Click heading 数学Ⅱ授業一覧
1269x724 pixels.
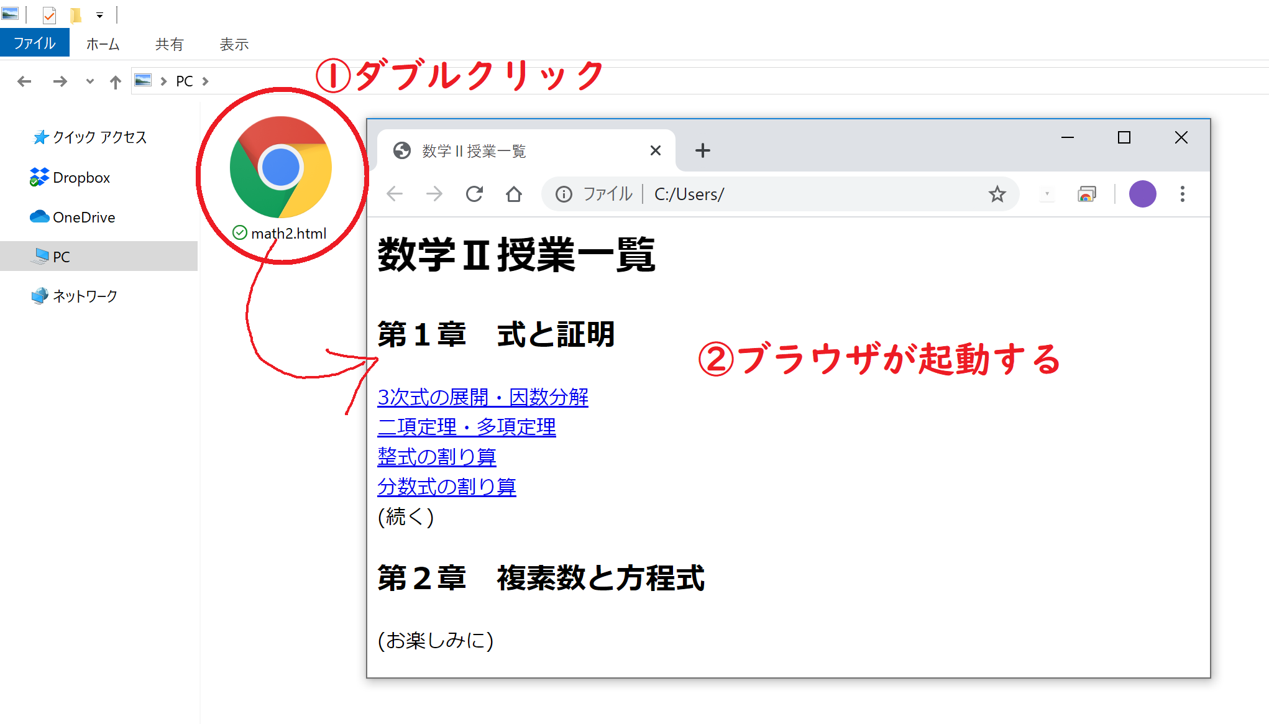point(516,255)
